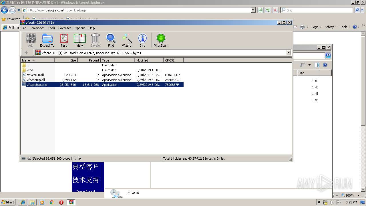The image size is (366, 206).
Task: Click 技术支持 link on the webpage
Action: point(86,180)
